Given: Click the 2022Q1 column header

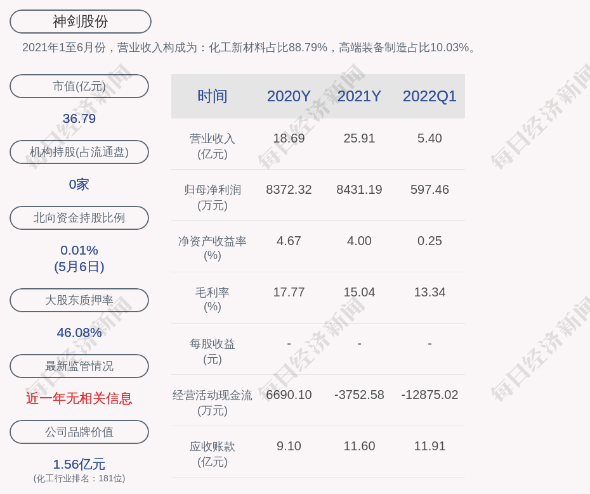Looking at the screenshot, I should 429,96.
